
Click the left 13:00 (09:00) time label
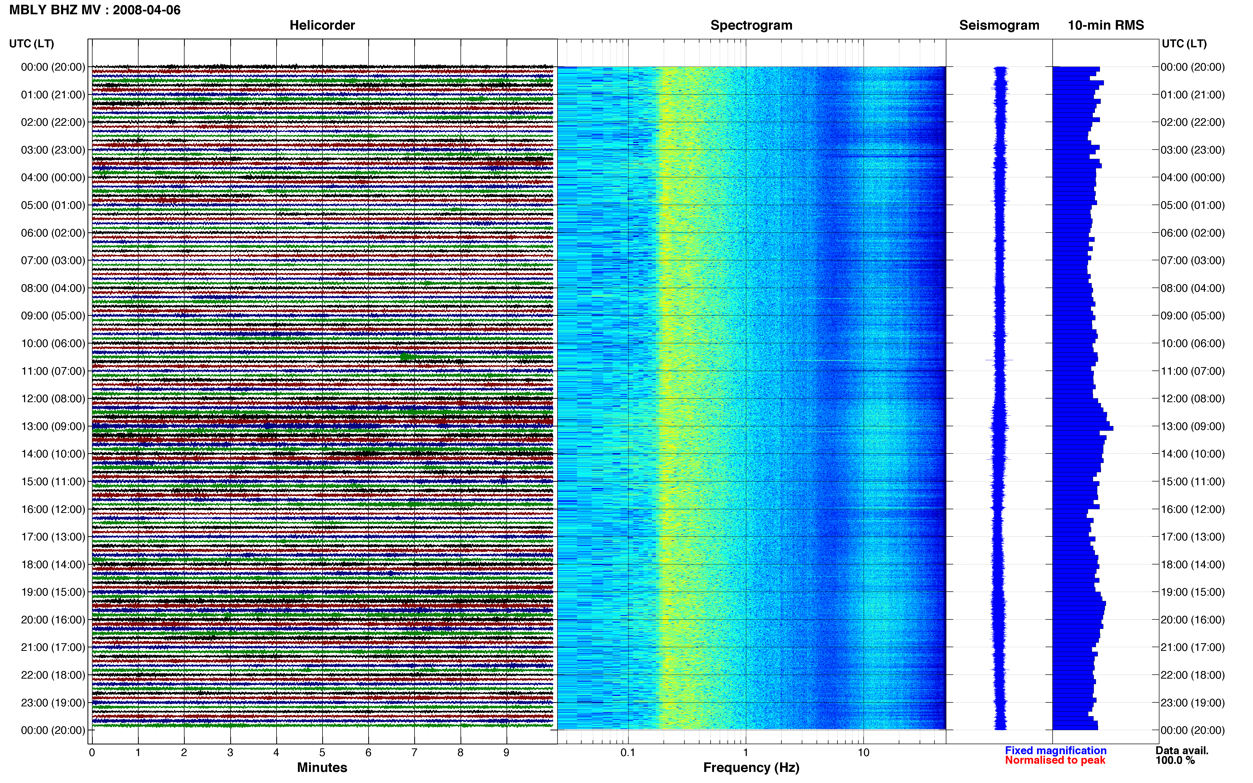click(x=53, y=426)
